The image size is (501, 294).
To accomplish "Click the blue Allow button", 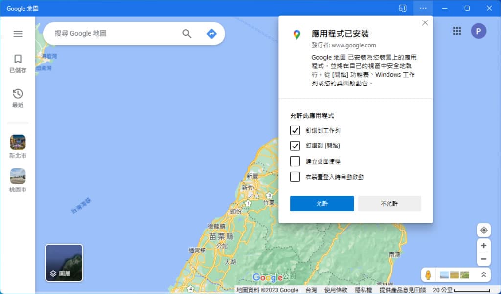I will pyautogui.click(x=321, y=204).
